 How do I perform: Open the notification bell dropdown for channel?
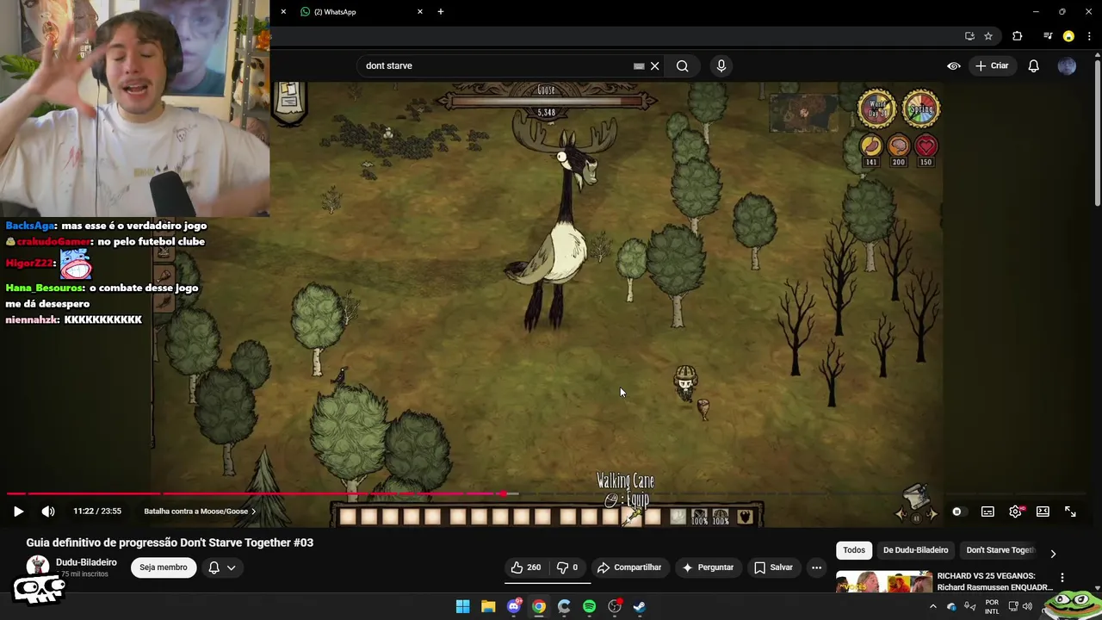click(x=221, y=567)
